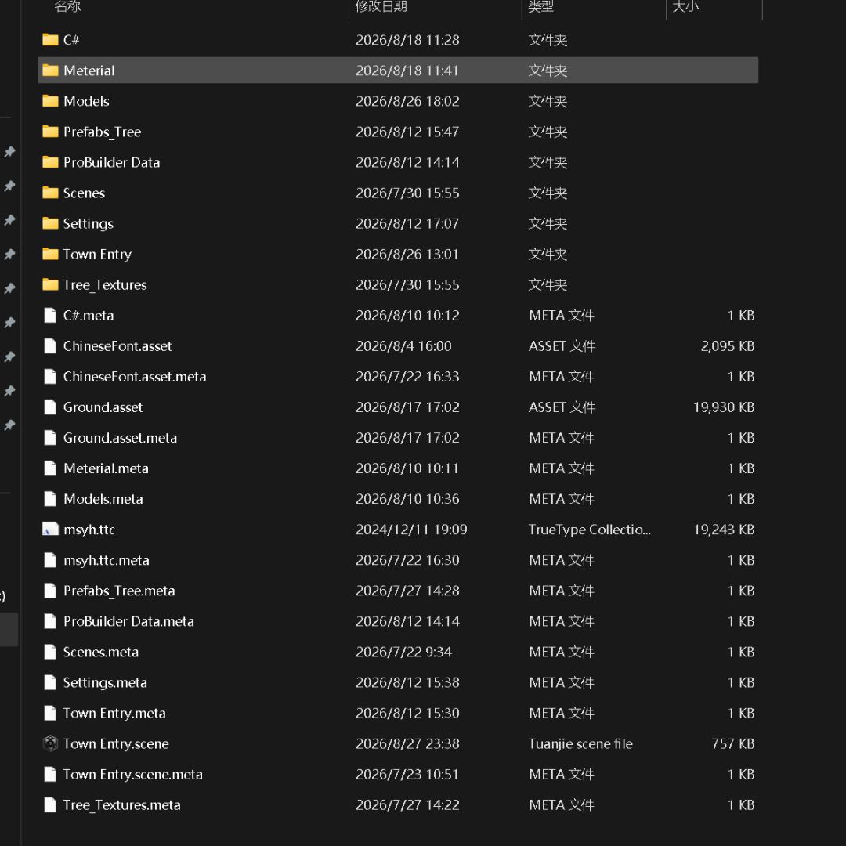Select the file name ChineseFont.asset.meta

click(135, 377)
